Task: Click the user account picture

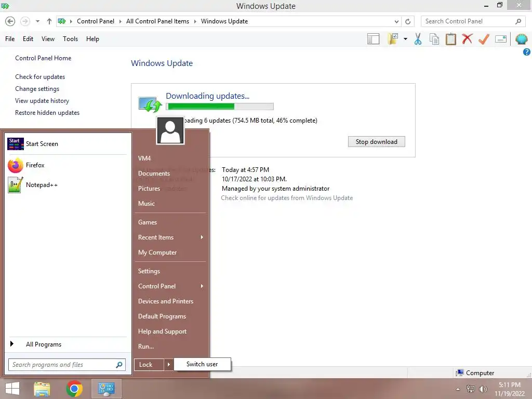Action: 170,130
